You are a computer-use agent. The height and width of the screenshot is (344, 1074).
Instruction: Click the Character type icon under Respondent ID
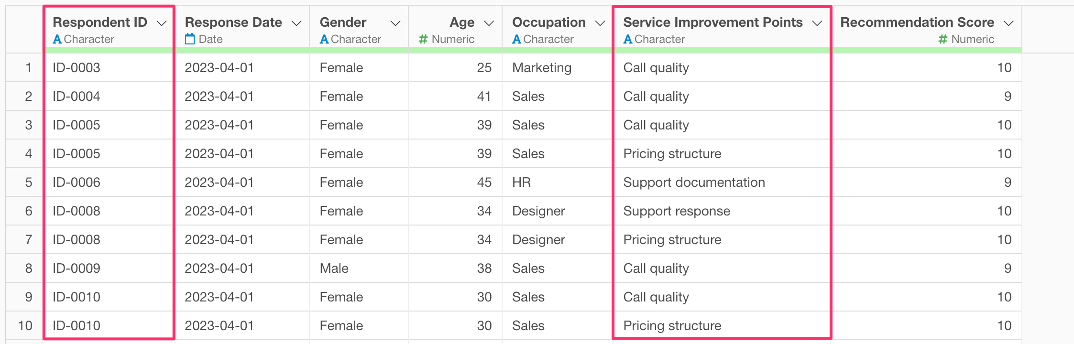[57, 39]
